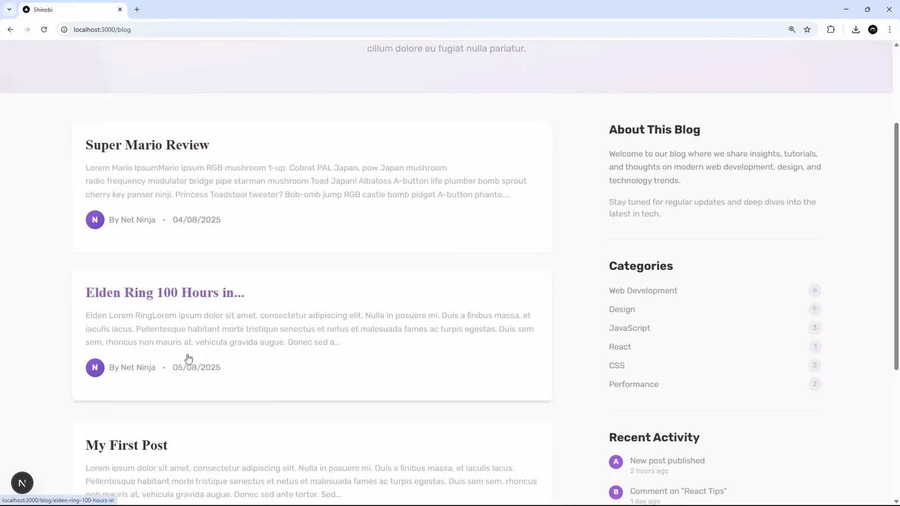Click the scrollbar up arrow
The image size is (900, 506).
click(x=896, y=44)
